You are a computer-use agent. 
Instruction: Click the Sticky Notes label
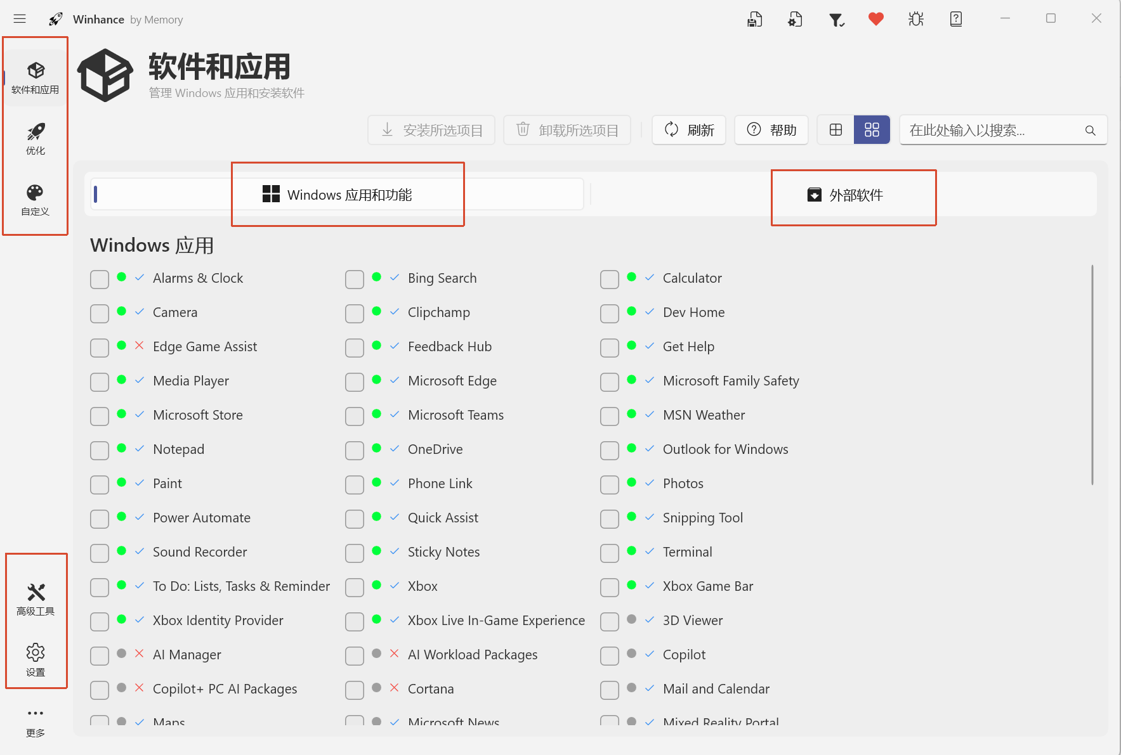pos(443,552)
